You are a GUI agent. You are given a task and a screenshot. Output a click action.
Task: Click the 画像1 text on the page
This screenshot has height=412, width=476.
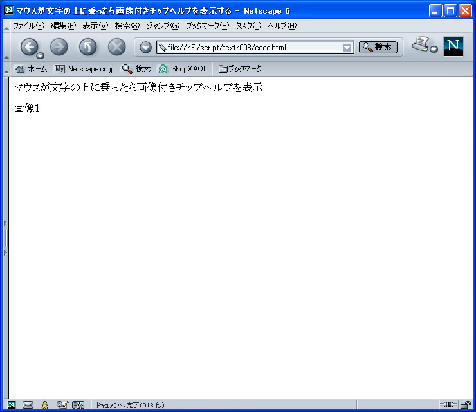point(27,108)
